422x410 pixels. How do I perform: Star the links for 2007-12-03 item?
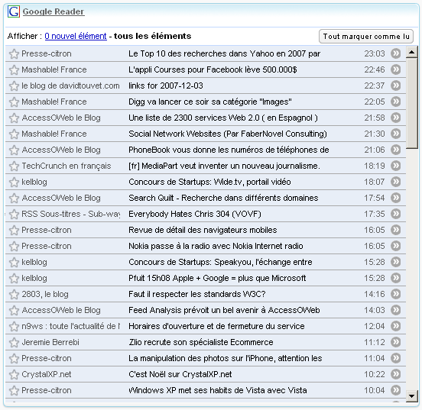click(x=14, y=86)
